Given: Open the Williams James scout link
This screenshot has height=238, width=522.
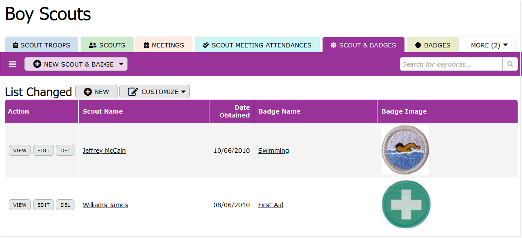Looking at the screenshot, I should (x=105, y=205).
